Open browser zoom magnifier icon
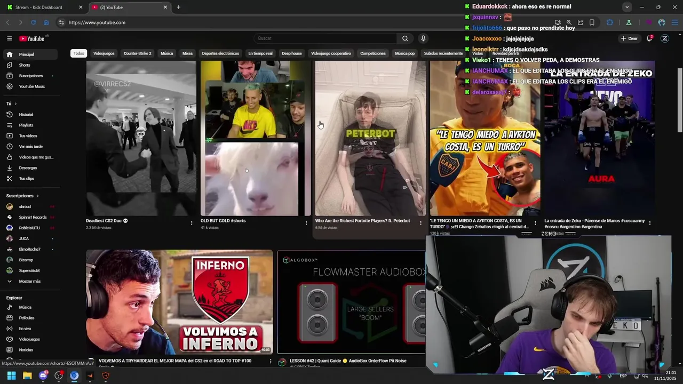The image size is (683, 384). (569, 22)
